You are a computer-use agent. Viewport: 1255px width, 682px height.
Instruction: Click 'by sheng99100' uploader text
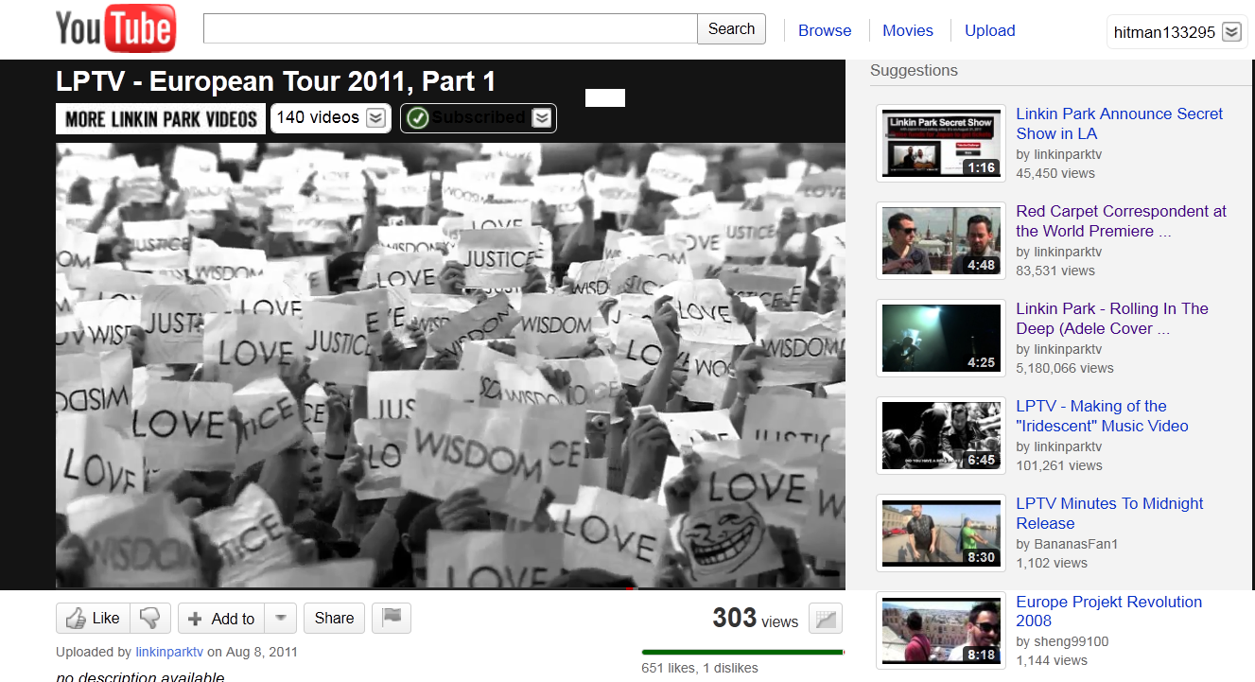coord(1062,641)
